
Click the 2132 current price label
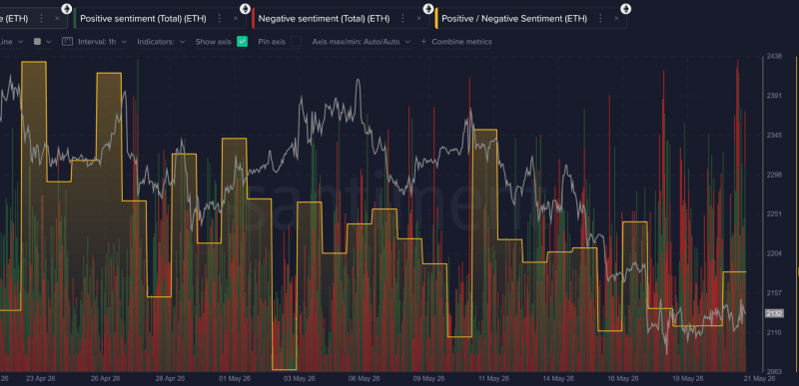pyautogui.click(x=774, y=313)
